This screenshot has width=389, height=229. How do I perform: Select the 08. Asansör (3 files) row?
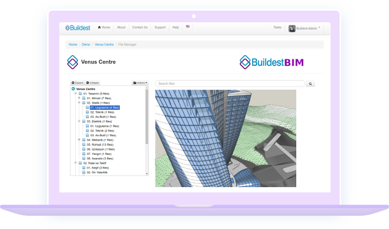click(100, 158)
